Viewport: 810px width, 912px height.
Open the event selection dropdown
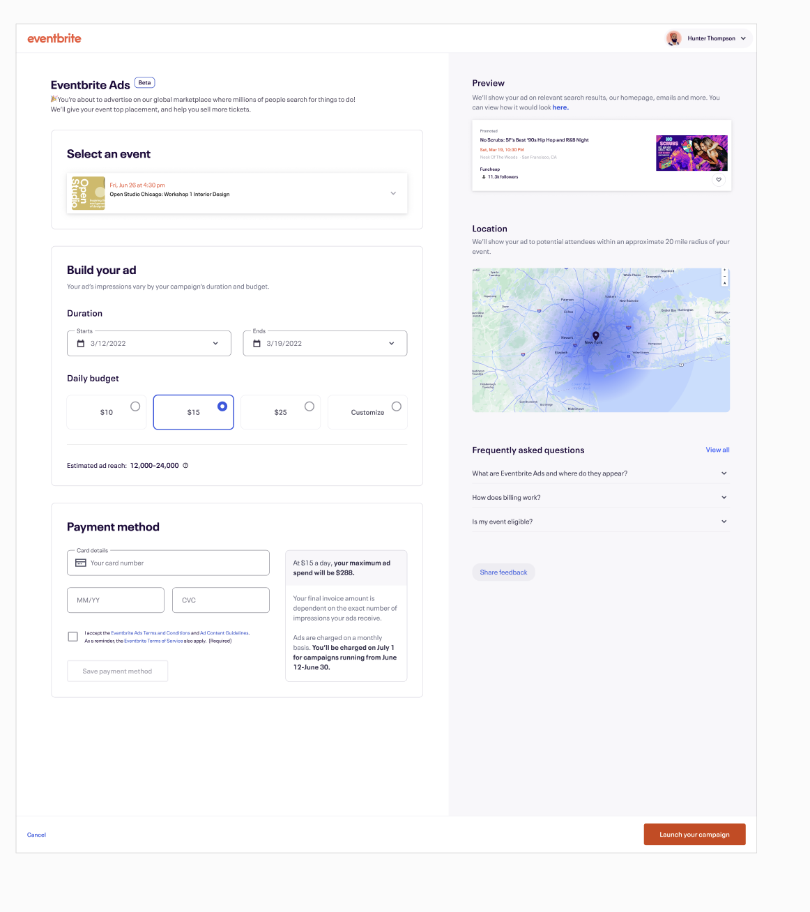[x=393, y=193]
